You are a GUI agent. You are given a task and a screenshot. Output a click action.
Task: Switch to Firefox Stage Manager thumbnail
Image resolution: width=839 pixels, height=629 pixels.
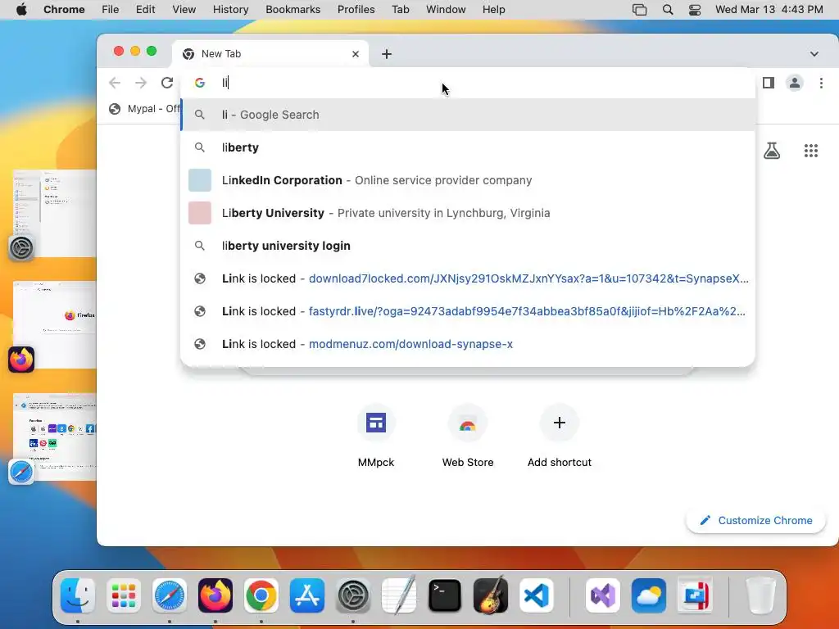[x=53, y=325]
